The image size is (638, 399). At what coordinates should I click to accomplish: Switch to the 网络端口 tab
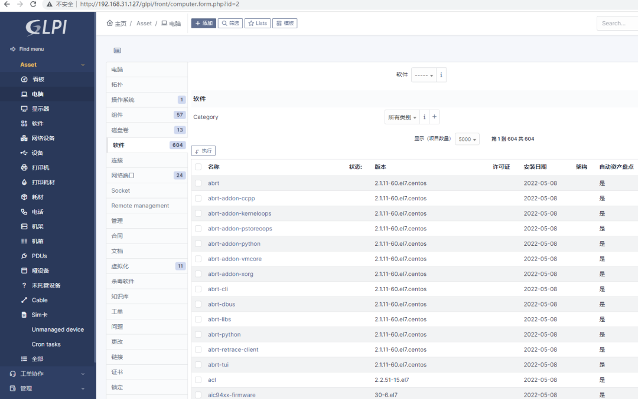point(147,176)
